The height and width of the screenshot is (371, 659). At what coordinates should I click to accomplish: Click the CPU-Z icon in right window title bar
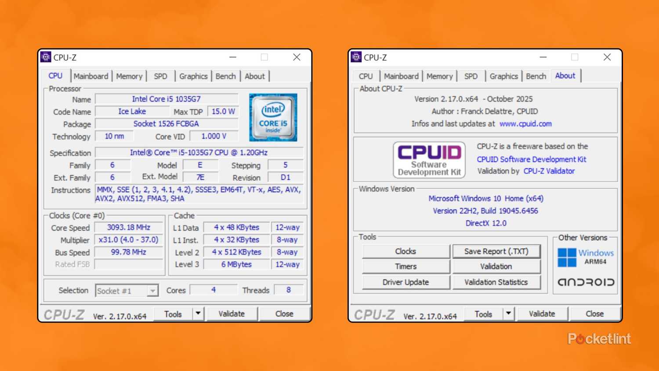pos(356,57)
